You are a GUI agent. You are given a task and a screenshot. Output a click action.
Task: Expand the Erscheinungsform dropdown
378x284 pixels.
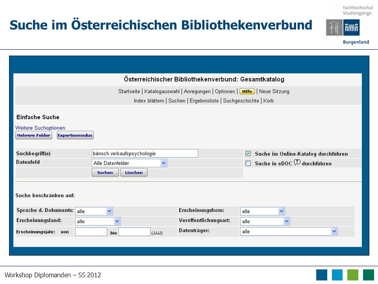click(x=262, y=211)
